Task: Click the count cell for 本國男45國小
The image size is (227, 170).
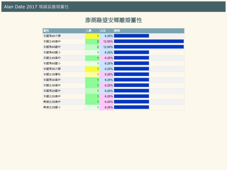Action: [92, 52]
